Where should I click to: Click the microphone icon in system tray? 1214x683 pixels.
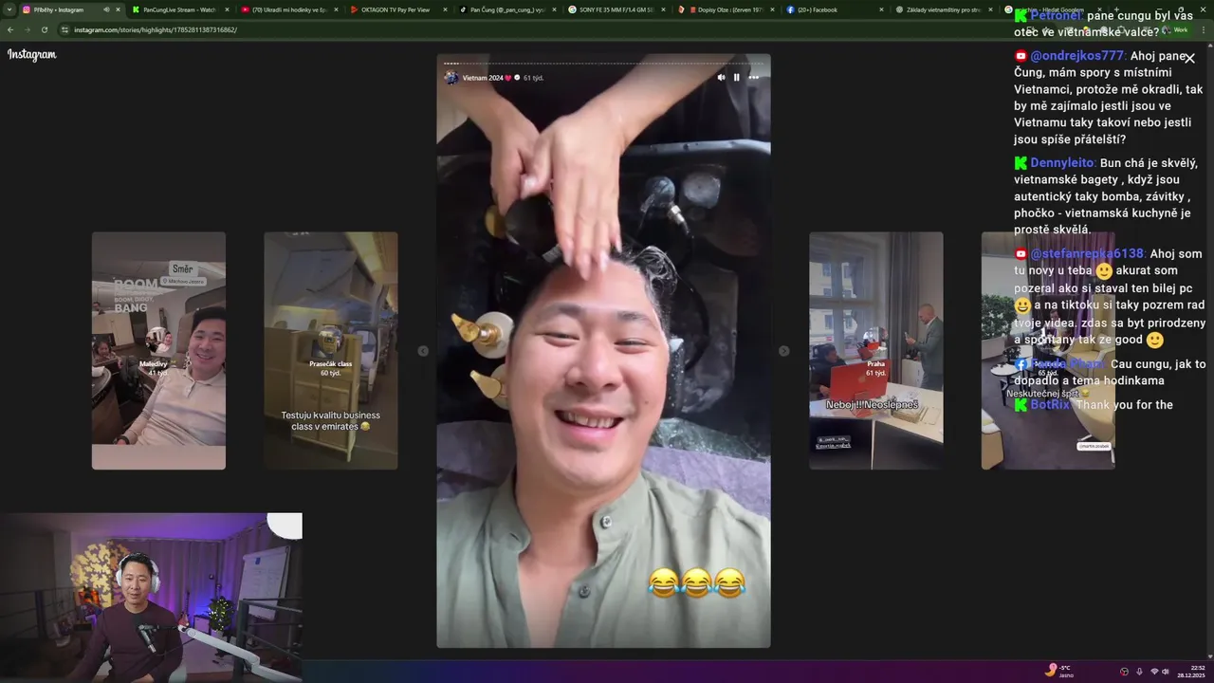tap(1139, 671)
